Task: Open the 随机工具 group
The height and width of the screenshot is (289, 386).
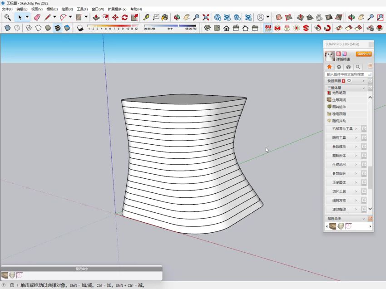Action: tap(344, 138)
